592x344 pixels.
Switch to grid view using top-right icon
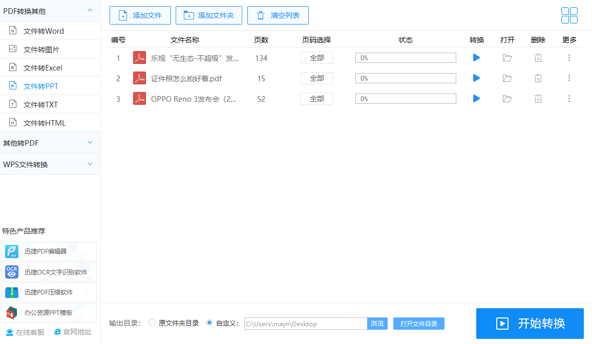point(569,15)
